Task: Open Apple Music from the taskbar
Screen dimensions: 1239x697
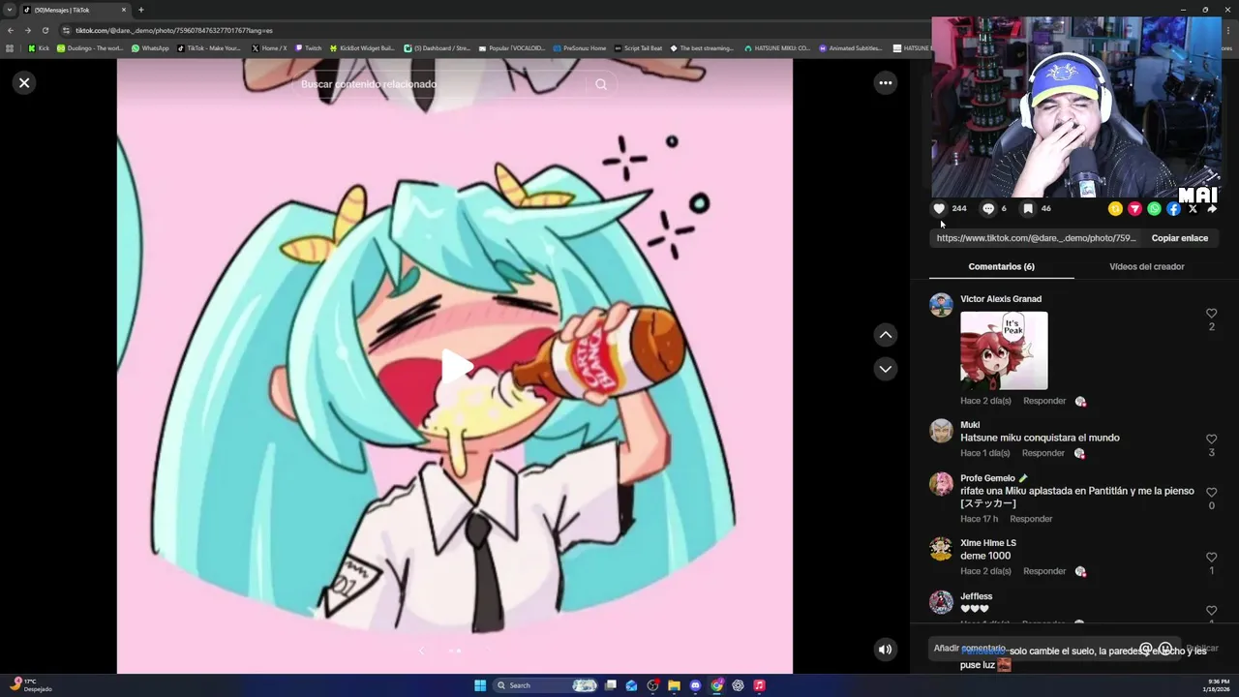Action: [759, 685]
